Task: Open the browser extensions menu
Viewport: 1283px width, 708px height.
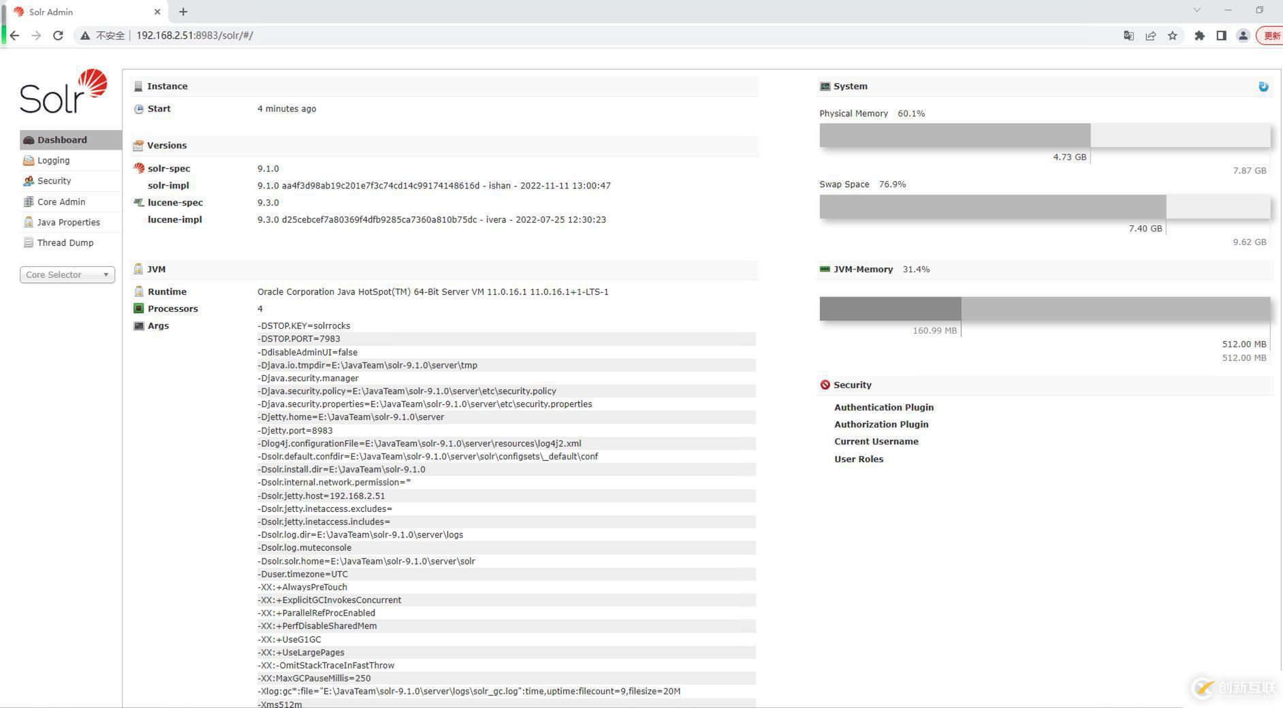Action: click(x=1199, y=35)
